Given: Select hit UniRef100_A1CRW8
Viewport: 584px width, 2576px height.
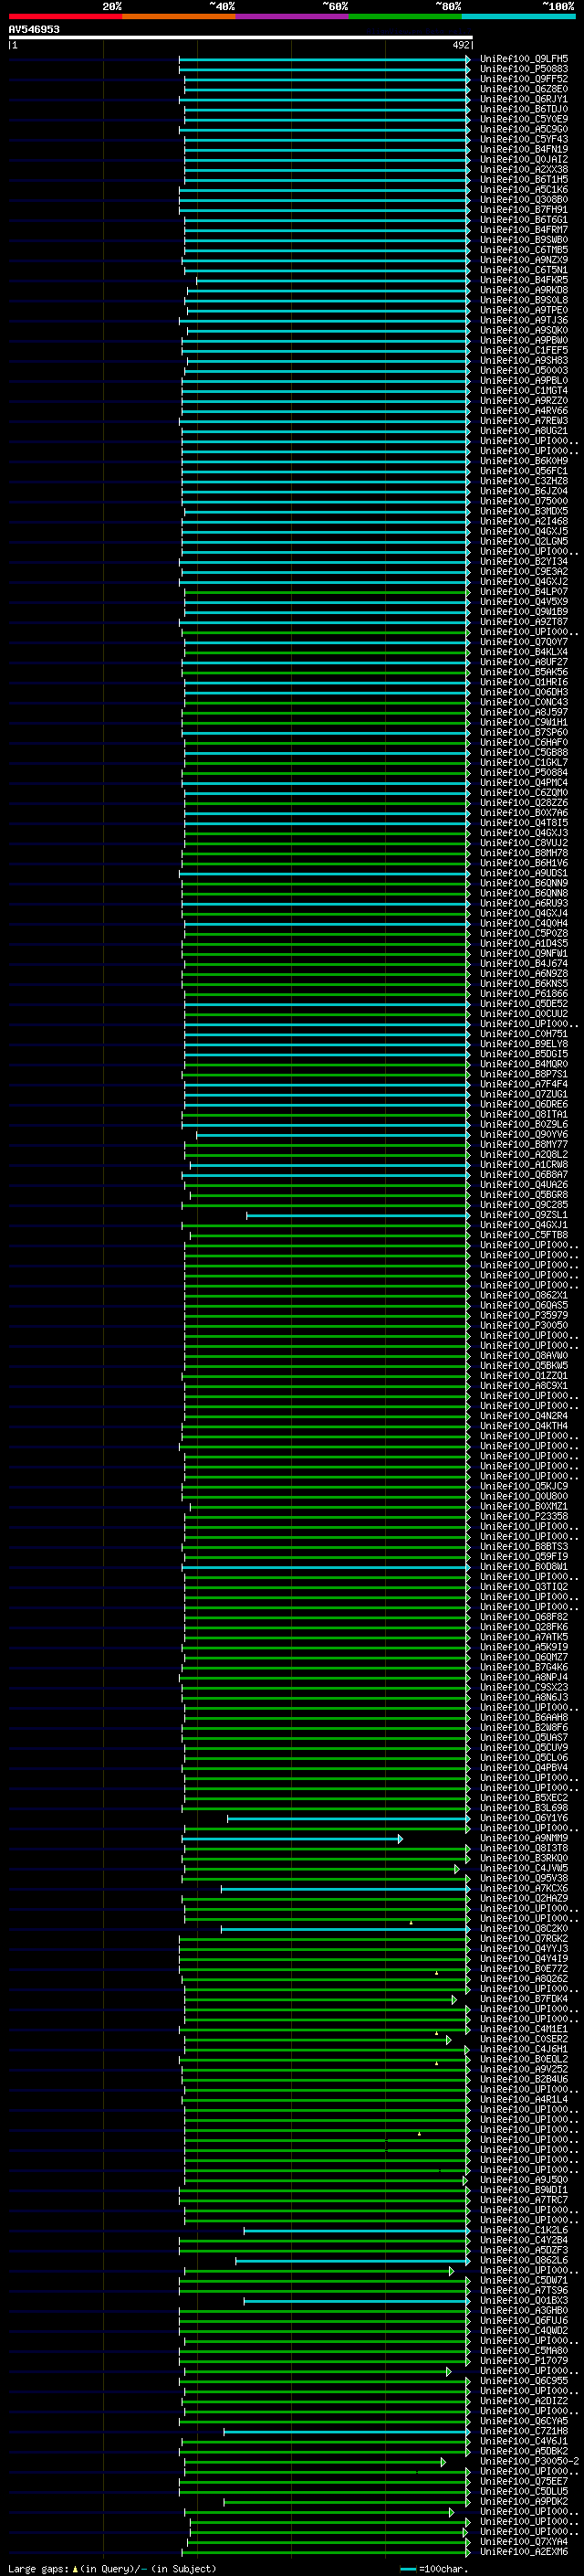Looking at the screenshot, I should tap(524, 1164).
